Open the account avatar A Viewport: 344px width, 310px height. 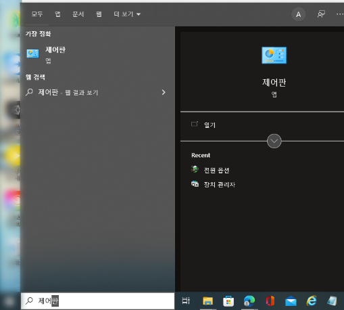coord(298,14)
